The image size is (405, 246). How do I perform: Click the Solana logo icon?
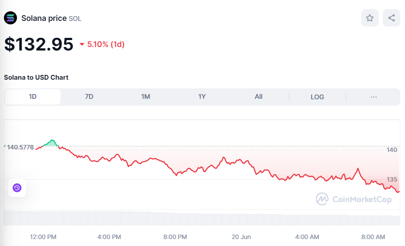(x=10, y=18)
